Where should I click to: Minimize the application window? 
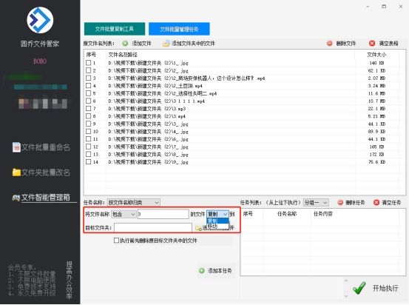(x=368, y=7)
